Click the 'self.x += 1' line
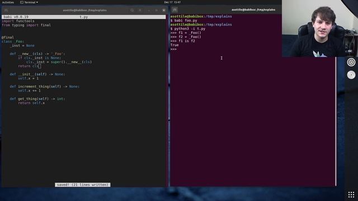 pyautogui.click(x=29, y=90)
